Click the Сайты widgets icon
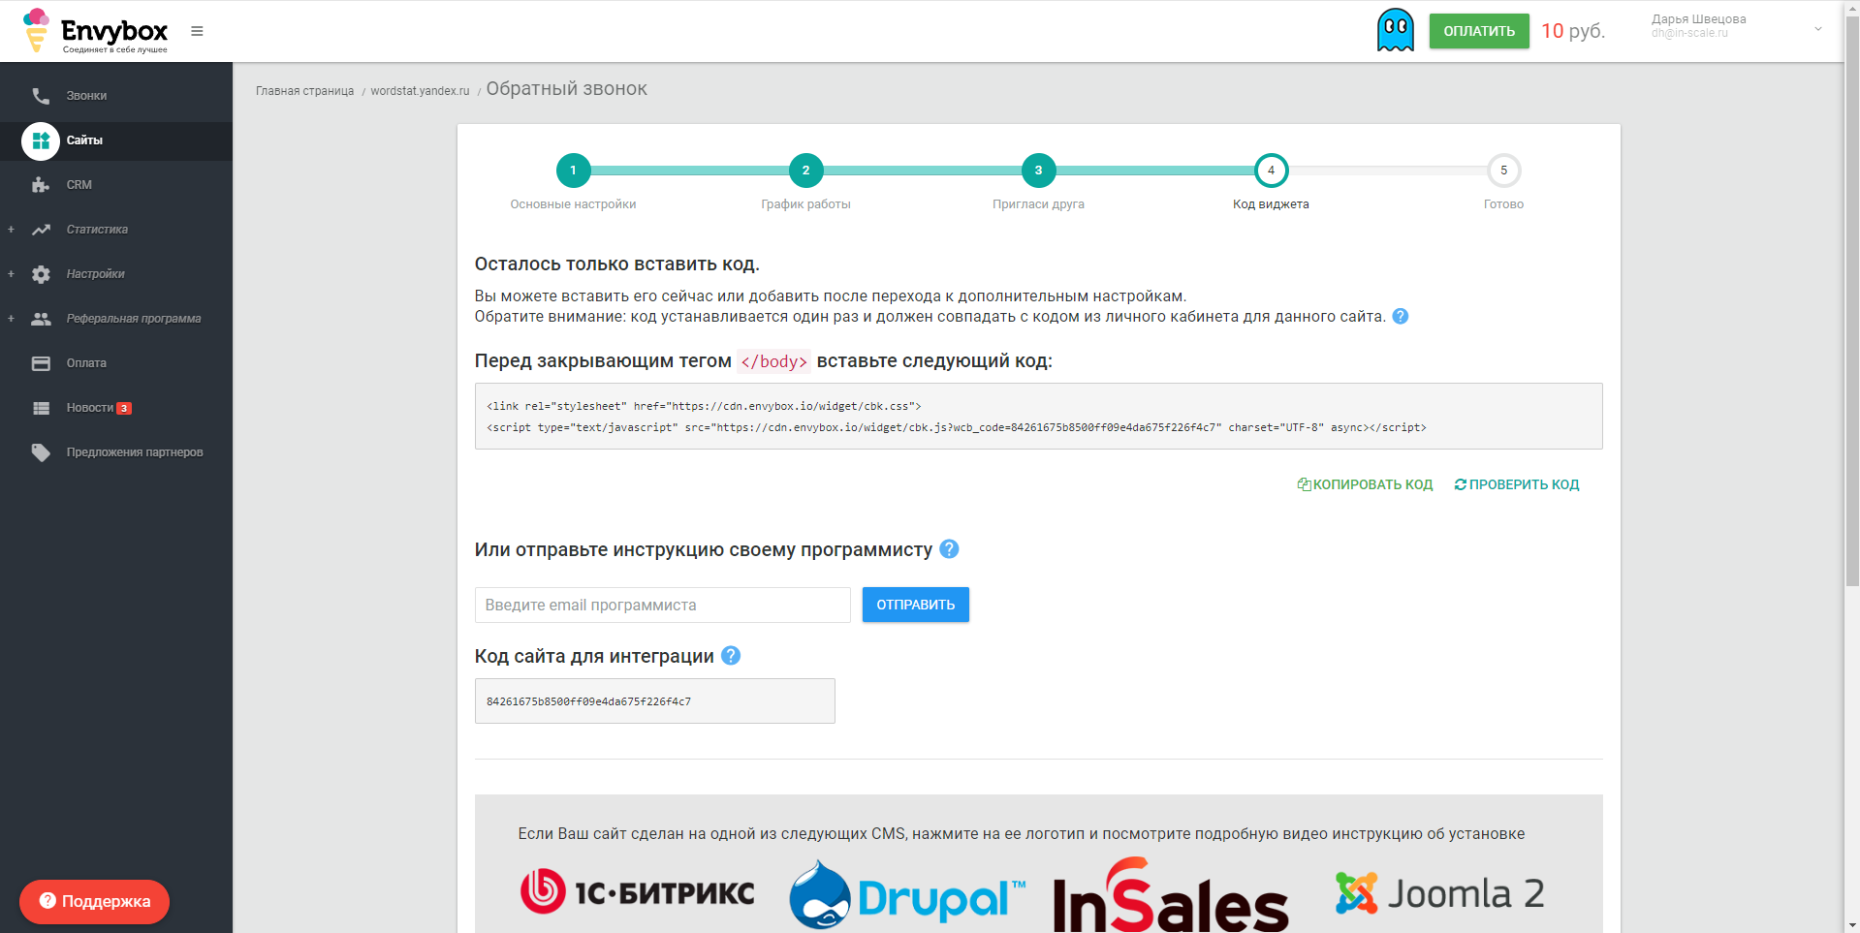Screen dimensions: 1860x933 (x=41, y=140)
